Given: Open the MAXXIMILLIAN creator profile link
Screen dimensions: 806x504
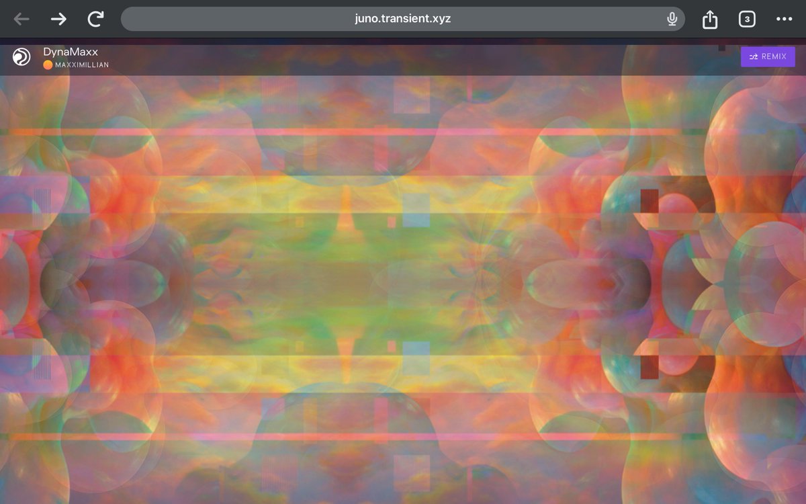Looking at the screenshot, I should click(82, 65).
